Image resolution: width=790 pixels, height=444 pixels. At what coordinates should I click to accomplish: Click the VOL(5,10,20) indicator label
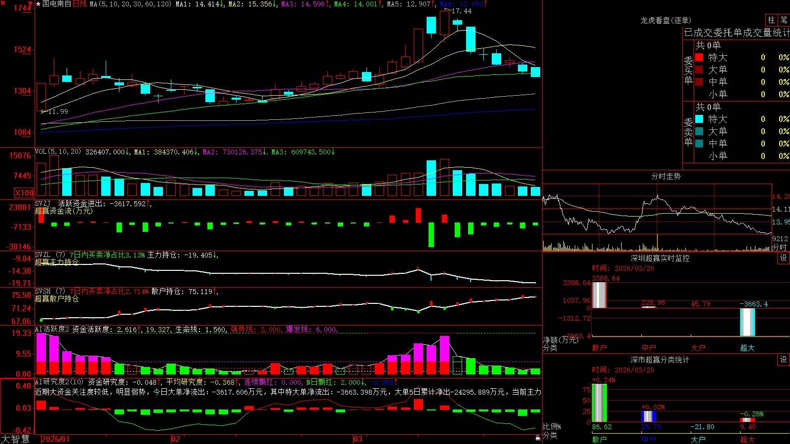(x=58, y=152)
